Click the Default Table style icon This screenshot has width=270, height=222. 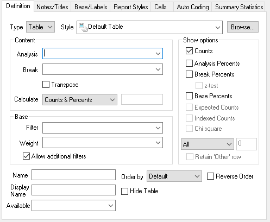coord(83,27)
